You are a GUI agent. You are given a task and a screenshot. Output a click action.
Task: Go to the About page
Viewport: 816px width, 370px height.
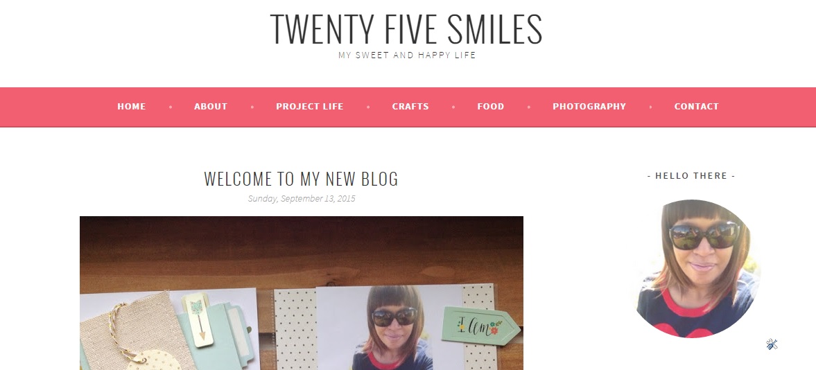coord(211,106)
